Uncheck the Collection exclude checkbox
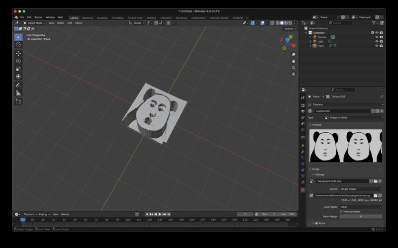The height and width of the screenshot is (248, 398). [372, 33]
